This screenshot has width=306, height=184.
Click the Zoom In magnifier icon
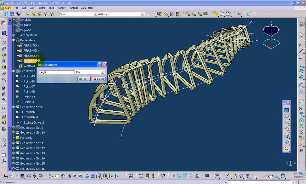click(75, 176)
